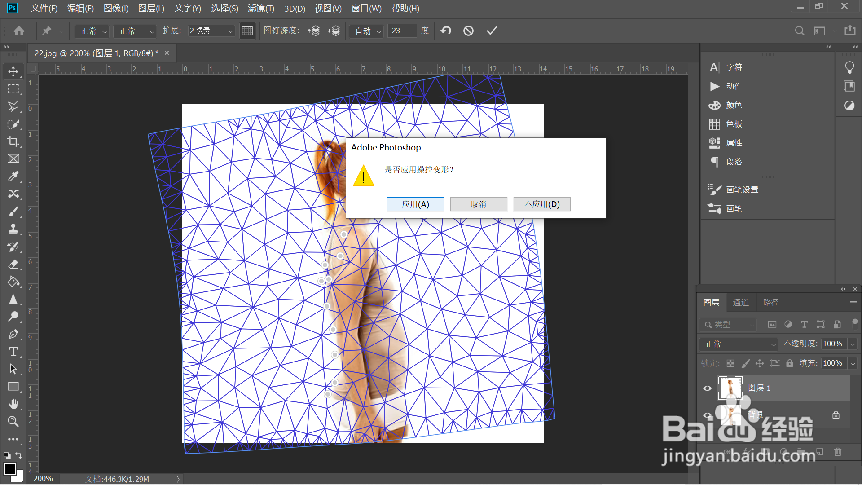The height and width of the screenshot is (485, 862).
Task: Select the Frame tool
Action: 13,159
